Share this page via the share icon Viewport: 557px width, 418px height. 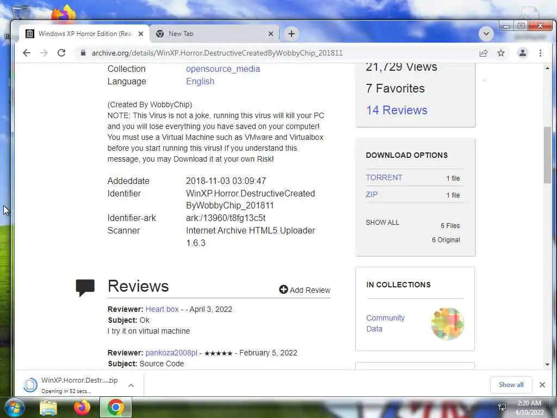(x=484, y=53)
